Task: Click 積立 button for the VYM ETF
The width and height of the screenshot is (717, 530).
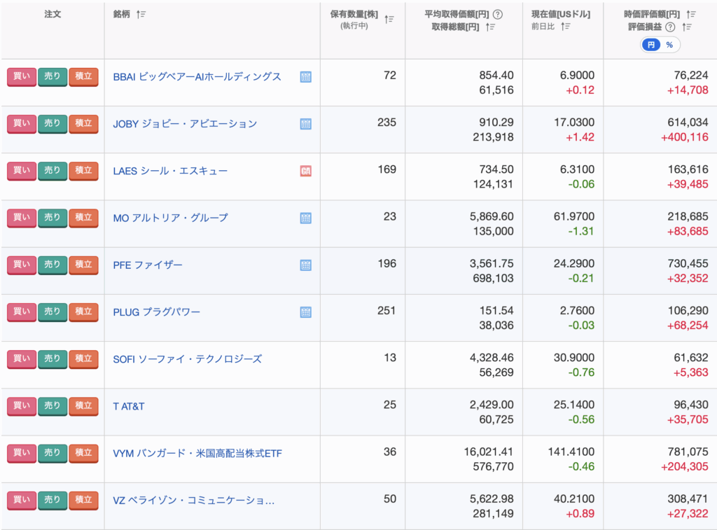Action: pyautogui.click(x=83, y=453)
